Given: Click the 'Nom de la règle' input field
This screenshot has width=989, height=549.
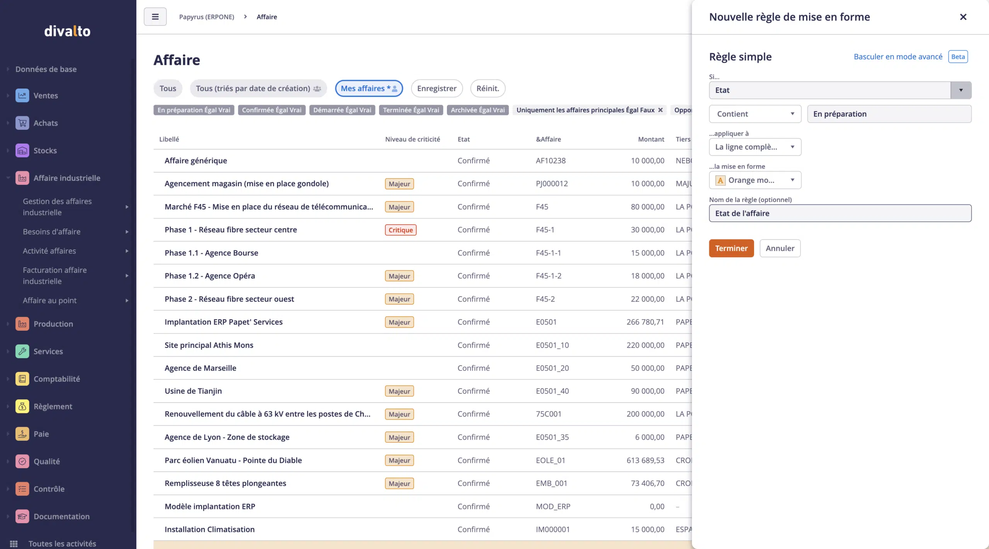Looking at the screenshot, I should (x=840, y=213).
